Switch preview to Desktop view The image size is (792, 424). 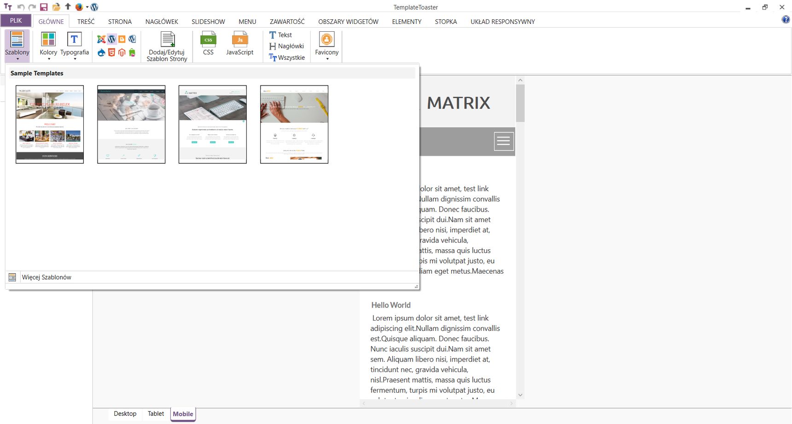pyautogui.click(x=125, y=414)
